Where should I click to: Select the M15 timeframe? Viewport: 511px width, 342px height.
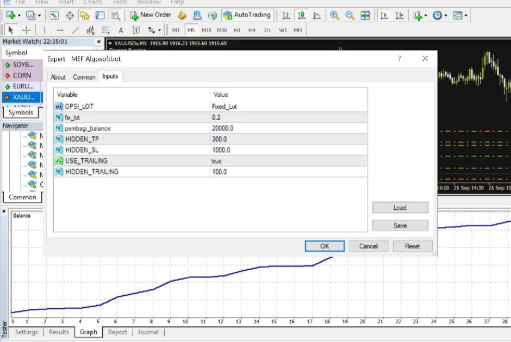[x=207, y=30]
